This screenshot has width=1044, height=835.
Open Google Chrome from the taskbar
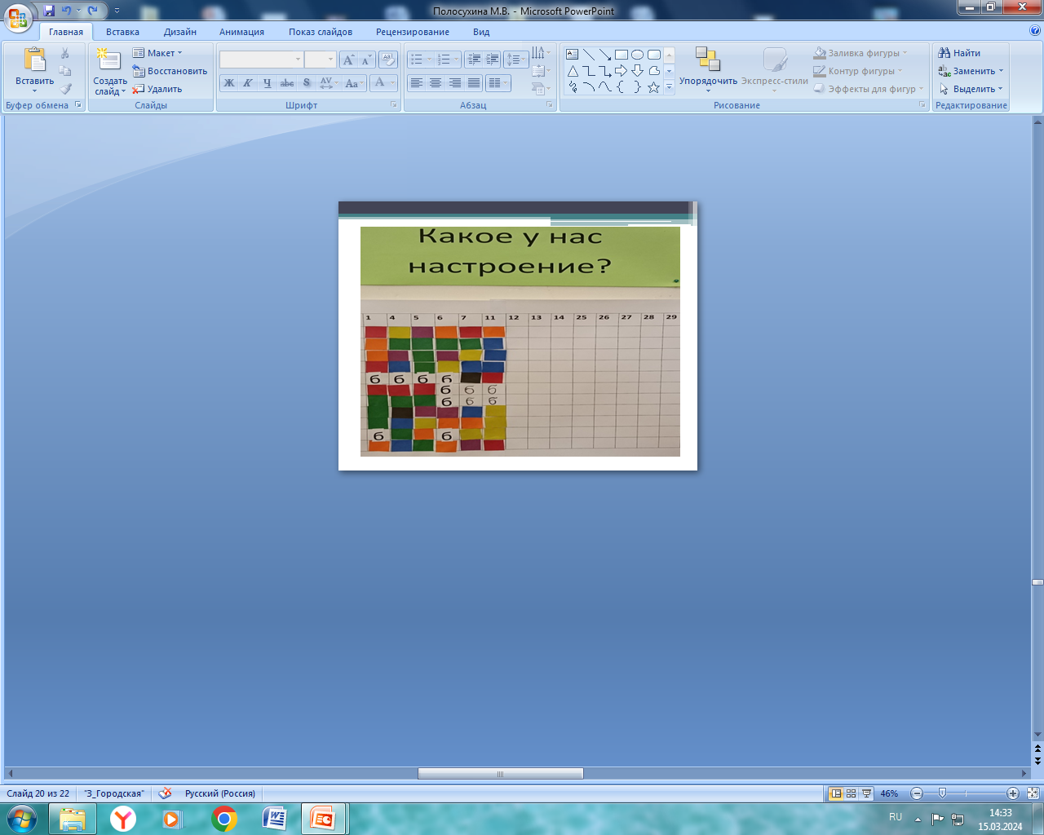(223, 818)
